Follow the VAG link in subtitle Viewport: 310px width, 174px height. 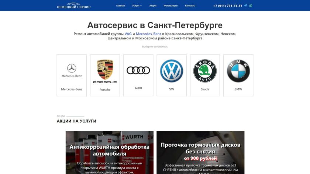(x=128, y=34)
